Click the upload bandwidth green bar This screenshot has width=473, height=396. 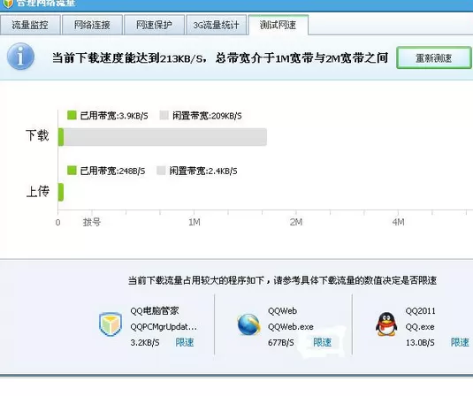point(61,192)
